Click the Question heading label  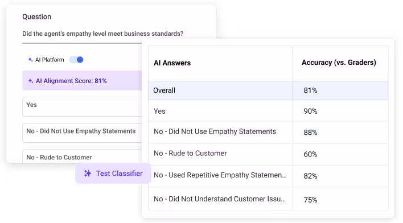coord(37,16)
